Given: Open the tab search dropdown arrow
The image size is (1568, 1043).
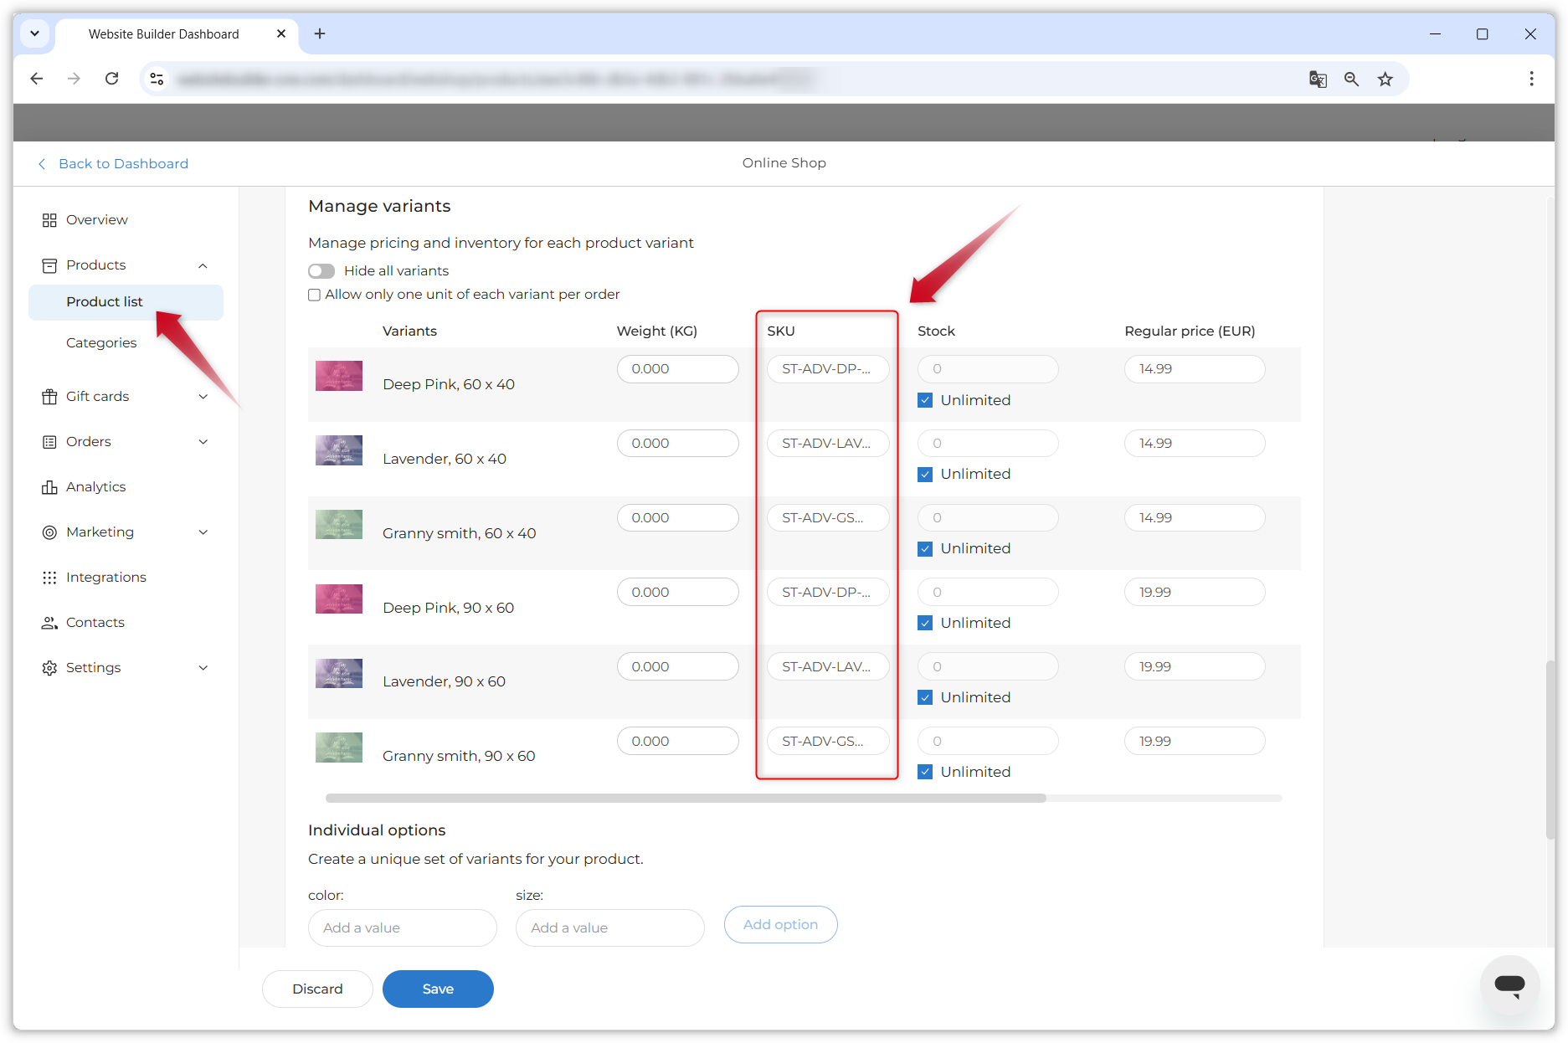Looking at the screenshot, I should point(35,33).
